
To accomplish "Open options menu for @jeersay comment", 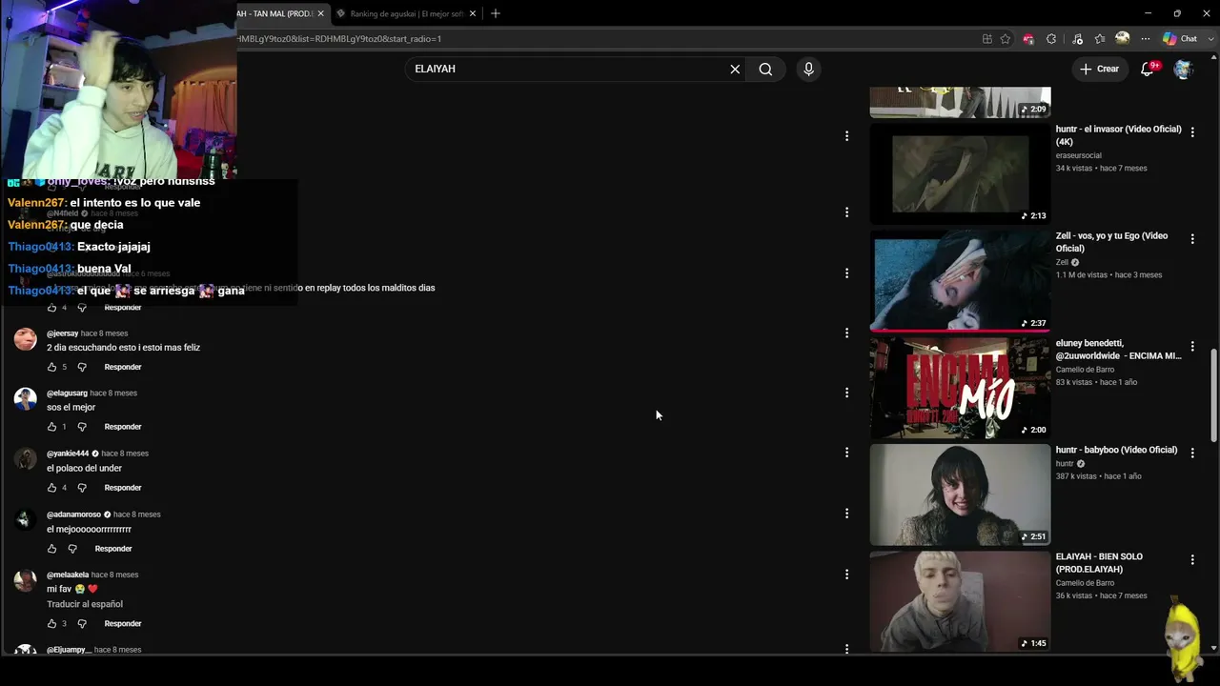I will (x=846, y=333).
